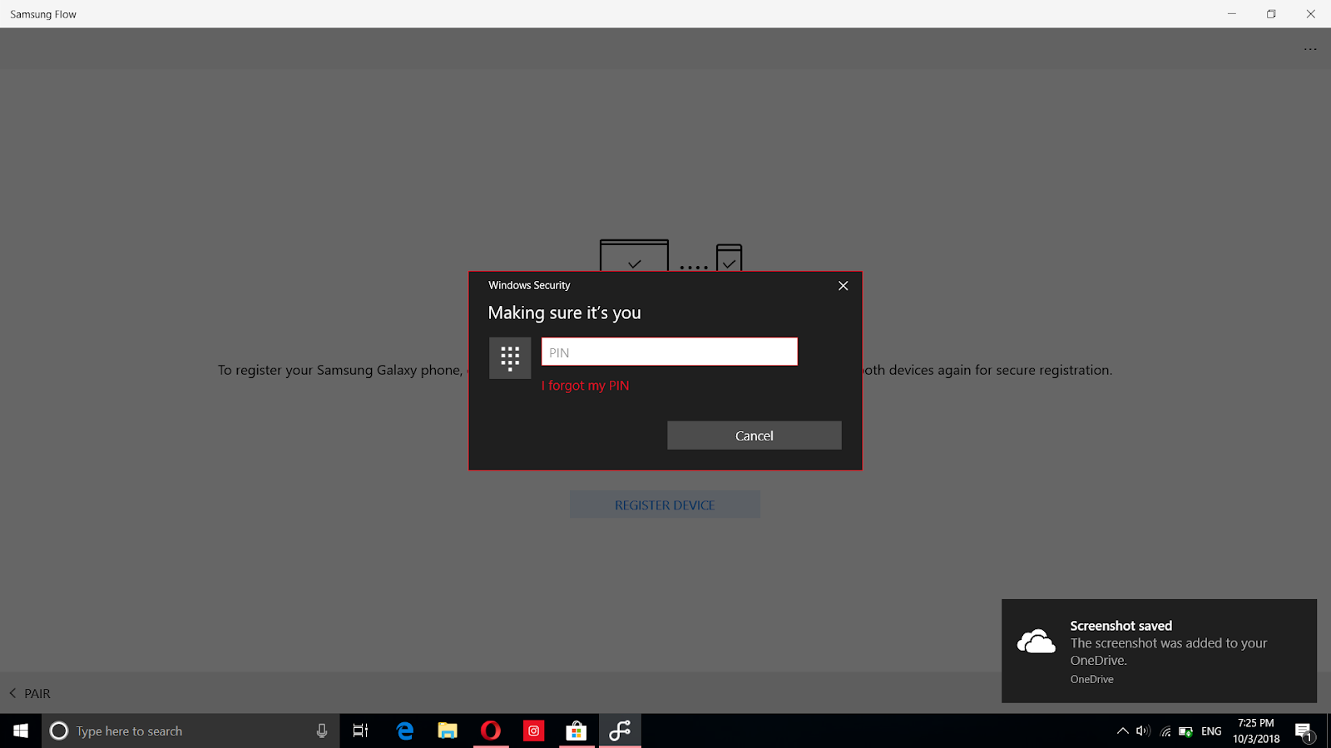Click the OneDrive cloud icon in notification

1036,642
